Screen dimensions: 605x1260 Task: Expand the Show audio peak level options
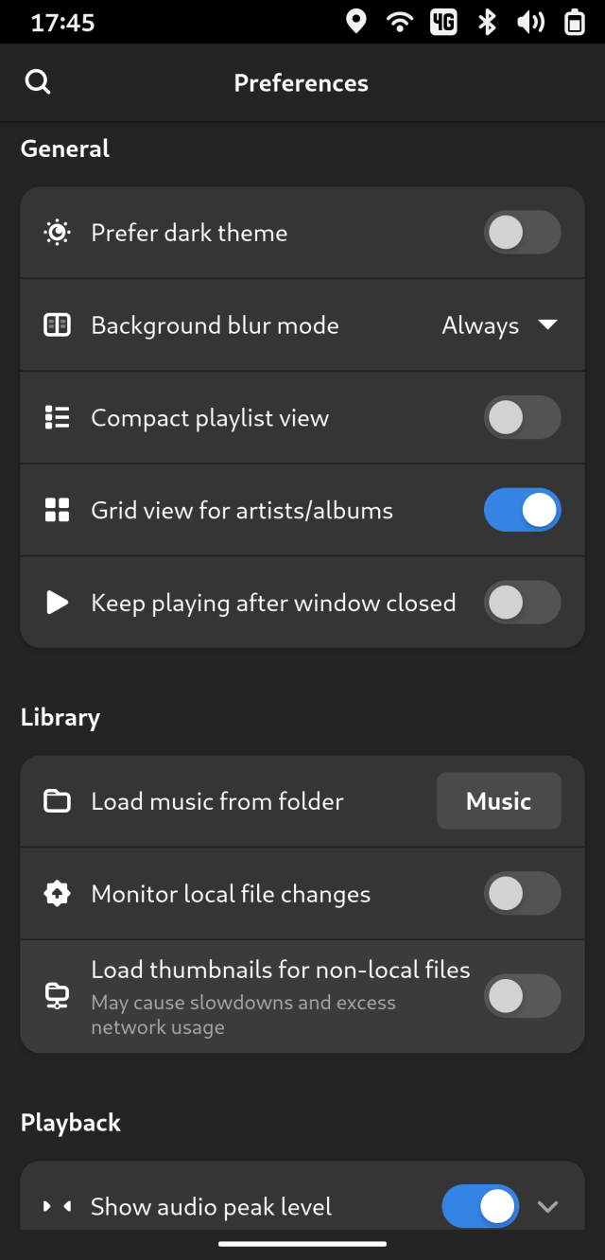point(547,1206)
